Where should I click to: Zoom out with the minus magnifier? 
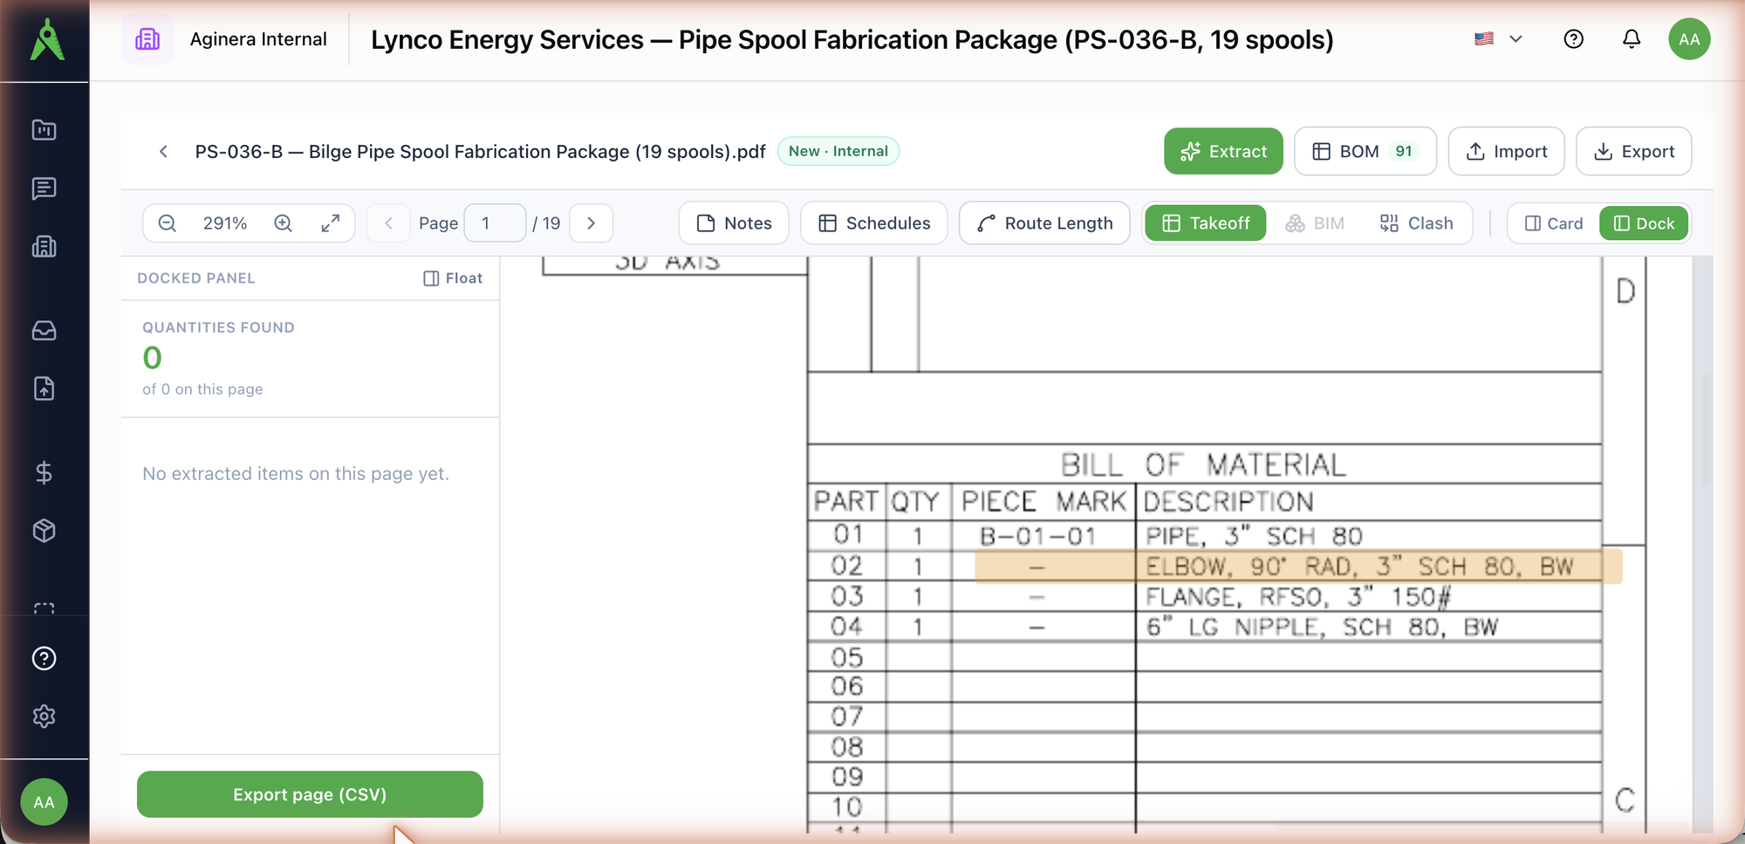(168, 223)
